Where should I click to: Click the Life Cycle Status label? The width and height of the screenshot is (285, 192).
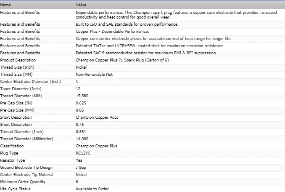click(x=15, y=189)
